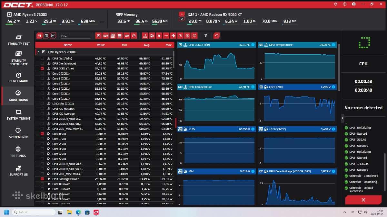This screenshot has width=387, height=217.
Task: Switch monitoring to graph view
Action: [53, 36]
